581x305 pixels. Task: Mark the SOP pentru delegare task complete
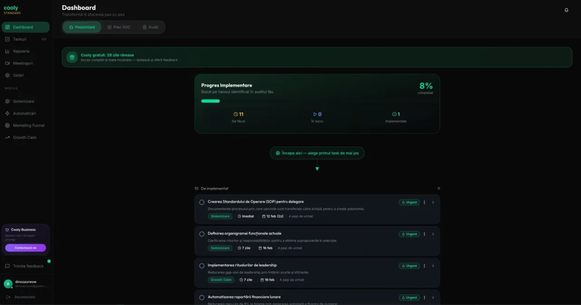click(202, 202)
